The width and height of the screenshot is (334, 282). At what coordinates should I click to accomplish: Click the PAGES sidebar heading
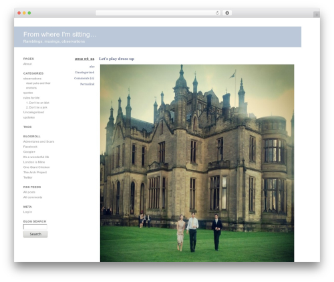pos(29,59)
